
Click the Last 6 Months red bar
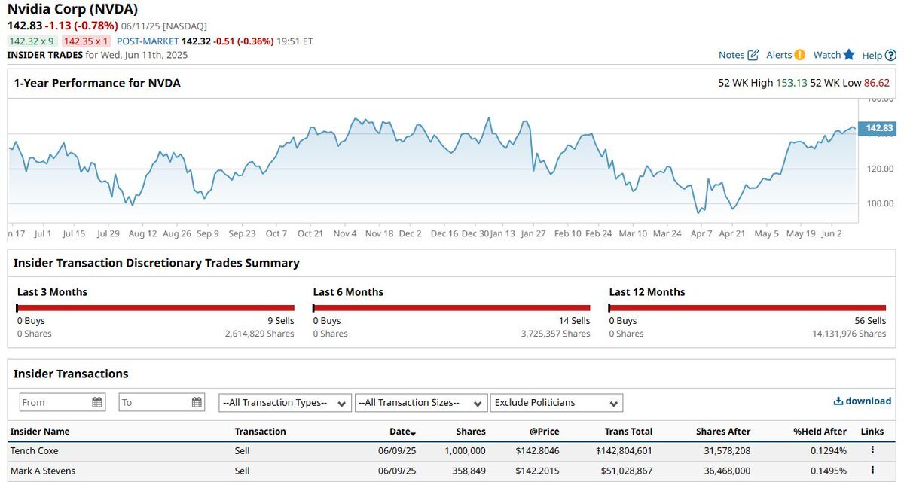(451, 307)
